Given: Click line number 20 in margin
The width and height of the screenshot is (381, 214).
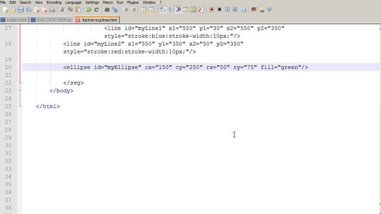Looking at the screenshot, I should (x=8, y=67).
